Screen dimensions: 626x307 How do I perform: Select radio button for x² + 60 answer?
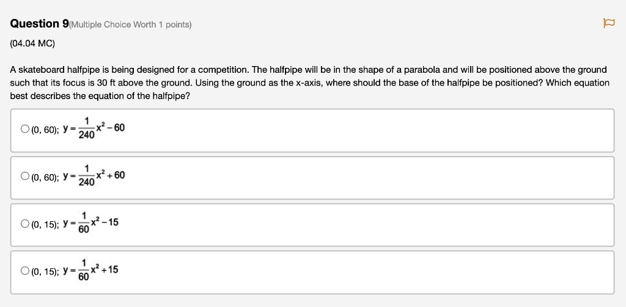pyautogui.click(x=24, y=176)
